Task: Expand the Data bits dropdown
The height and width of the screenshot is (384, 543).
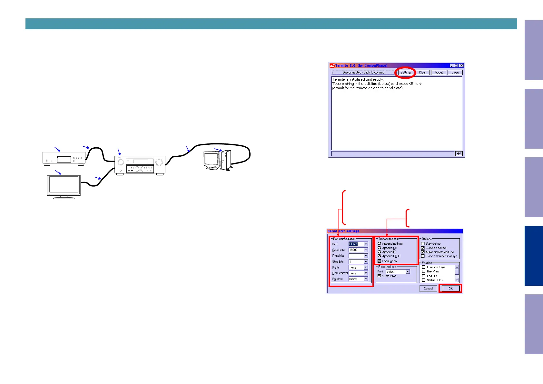Action: pos(358,256)
